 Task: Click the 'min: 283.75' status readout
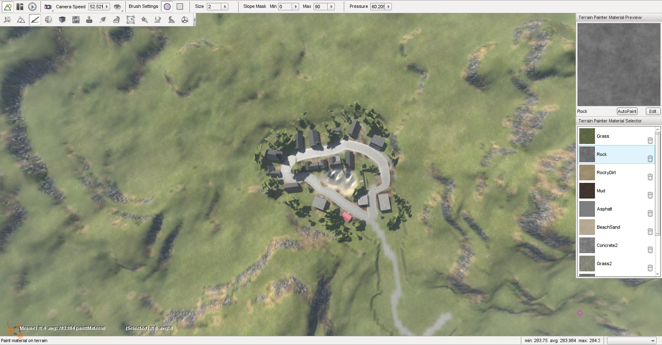(536, 341)
